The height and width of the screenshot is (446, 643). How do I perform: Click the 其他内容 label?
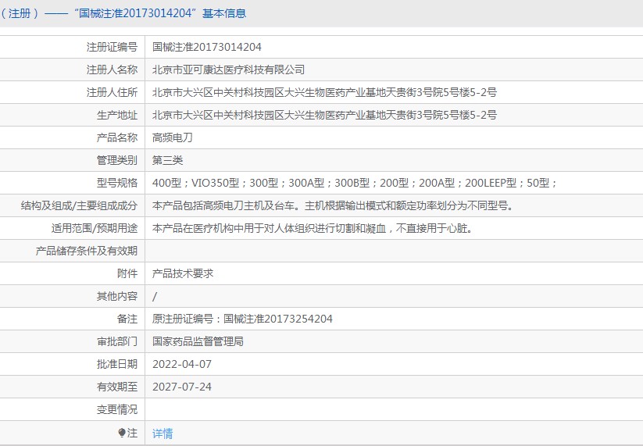point(117,296)
